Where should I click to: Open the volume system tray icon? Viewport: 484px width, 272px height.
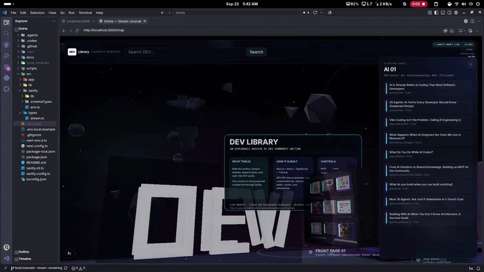[463, 4]
